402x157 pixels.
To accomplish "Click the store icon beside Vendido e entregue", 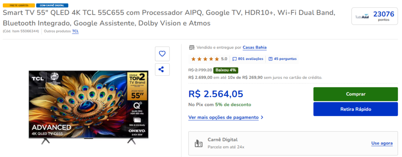I will [x=192, y=47].
